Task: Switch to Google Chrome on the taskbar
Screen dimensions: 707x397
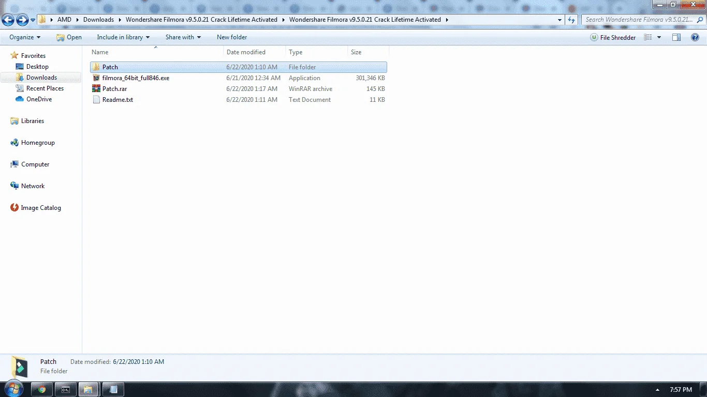Action: [x=42, y=389]
